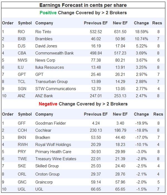Click the COH ticker symbol
The image size is (167, 195).
[22, 130]
